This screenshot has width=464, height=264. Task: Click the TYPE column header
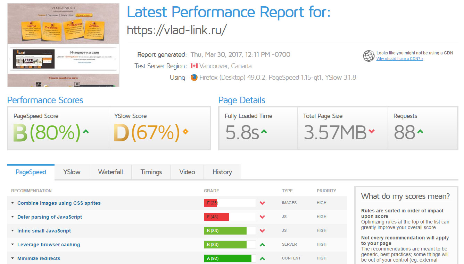point(287,191)
